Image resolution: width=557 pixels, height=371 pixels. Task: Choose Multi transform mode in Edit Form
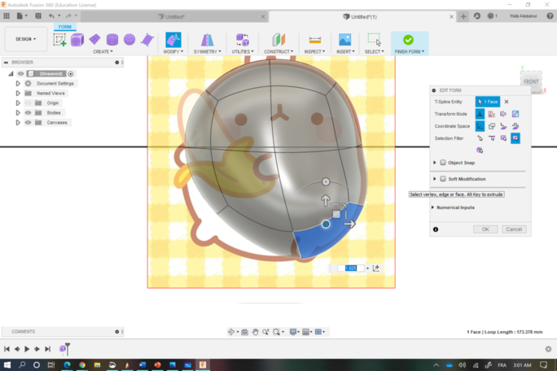tap(480, 114)
